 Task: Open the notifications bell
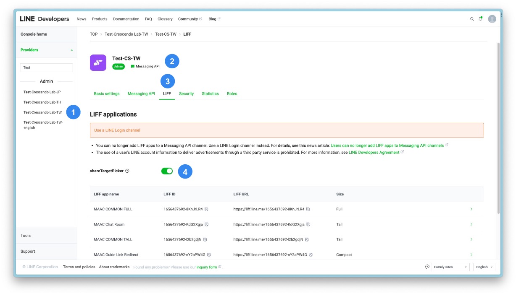[481, 19]
